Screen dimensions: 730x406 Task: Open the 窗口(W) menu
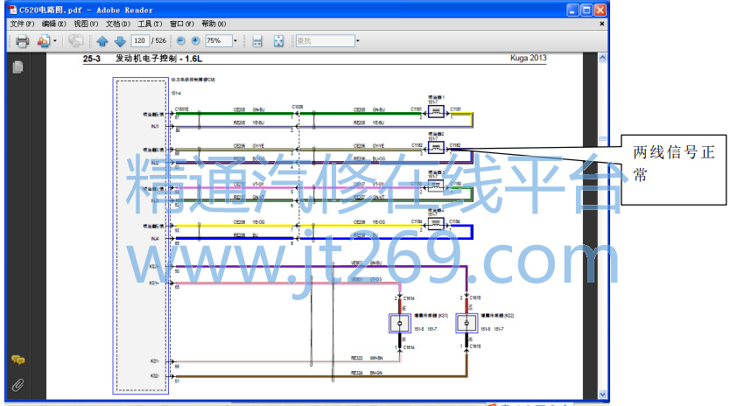tap(181, 24)
